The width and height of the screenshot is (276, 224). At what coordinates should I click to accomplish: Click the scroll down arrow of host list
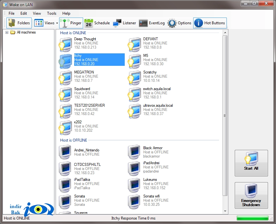pos(225,211)
